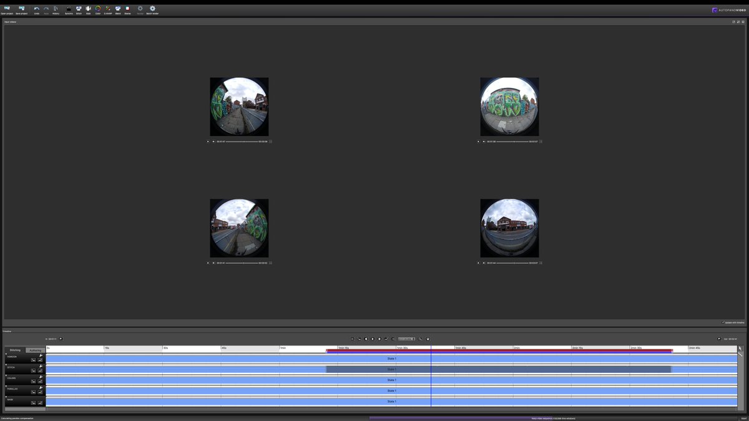Open the D.WARP tool
Viewport: 749px width, 421px height.
(108, 9)
